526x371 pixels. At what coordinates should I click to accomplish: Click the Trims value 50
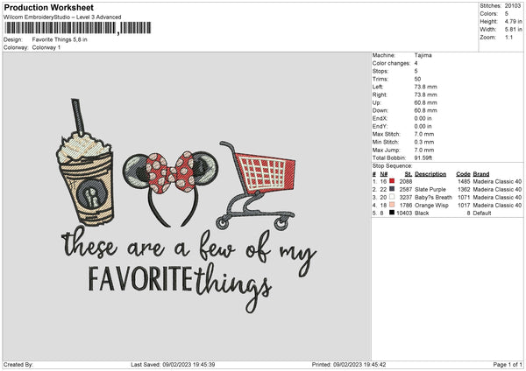click(x=417, y=79)
